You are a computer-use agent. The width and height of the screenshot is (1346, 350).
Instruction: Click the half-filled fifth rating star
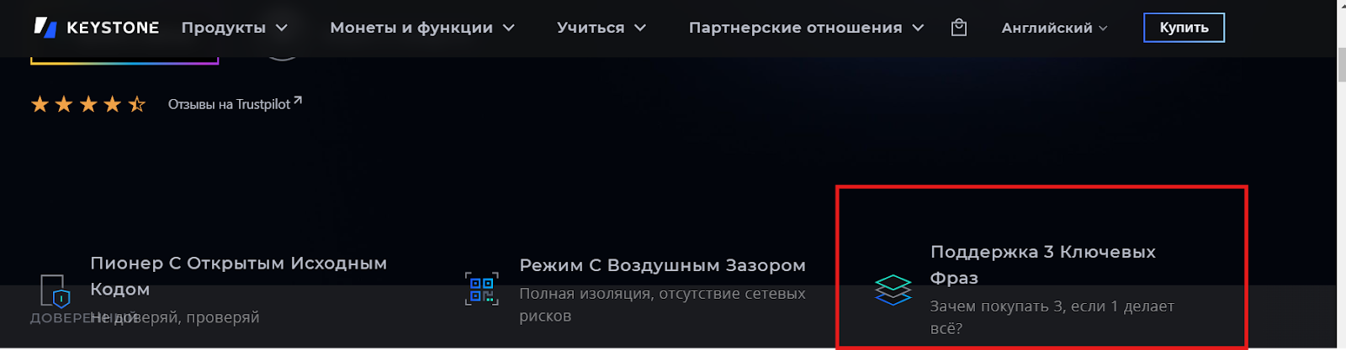[136, 104]
